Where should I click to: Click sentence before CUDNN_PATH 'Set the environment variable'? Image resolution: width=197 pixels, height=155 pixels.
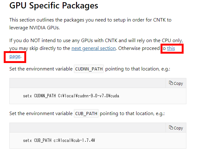[x=41, y=69]
